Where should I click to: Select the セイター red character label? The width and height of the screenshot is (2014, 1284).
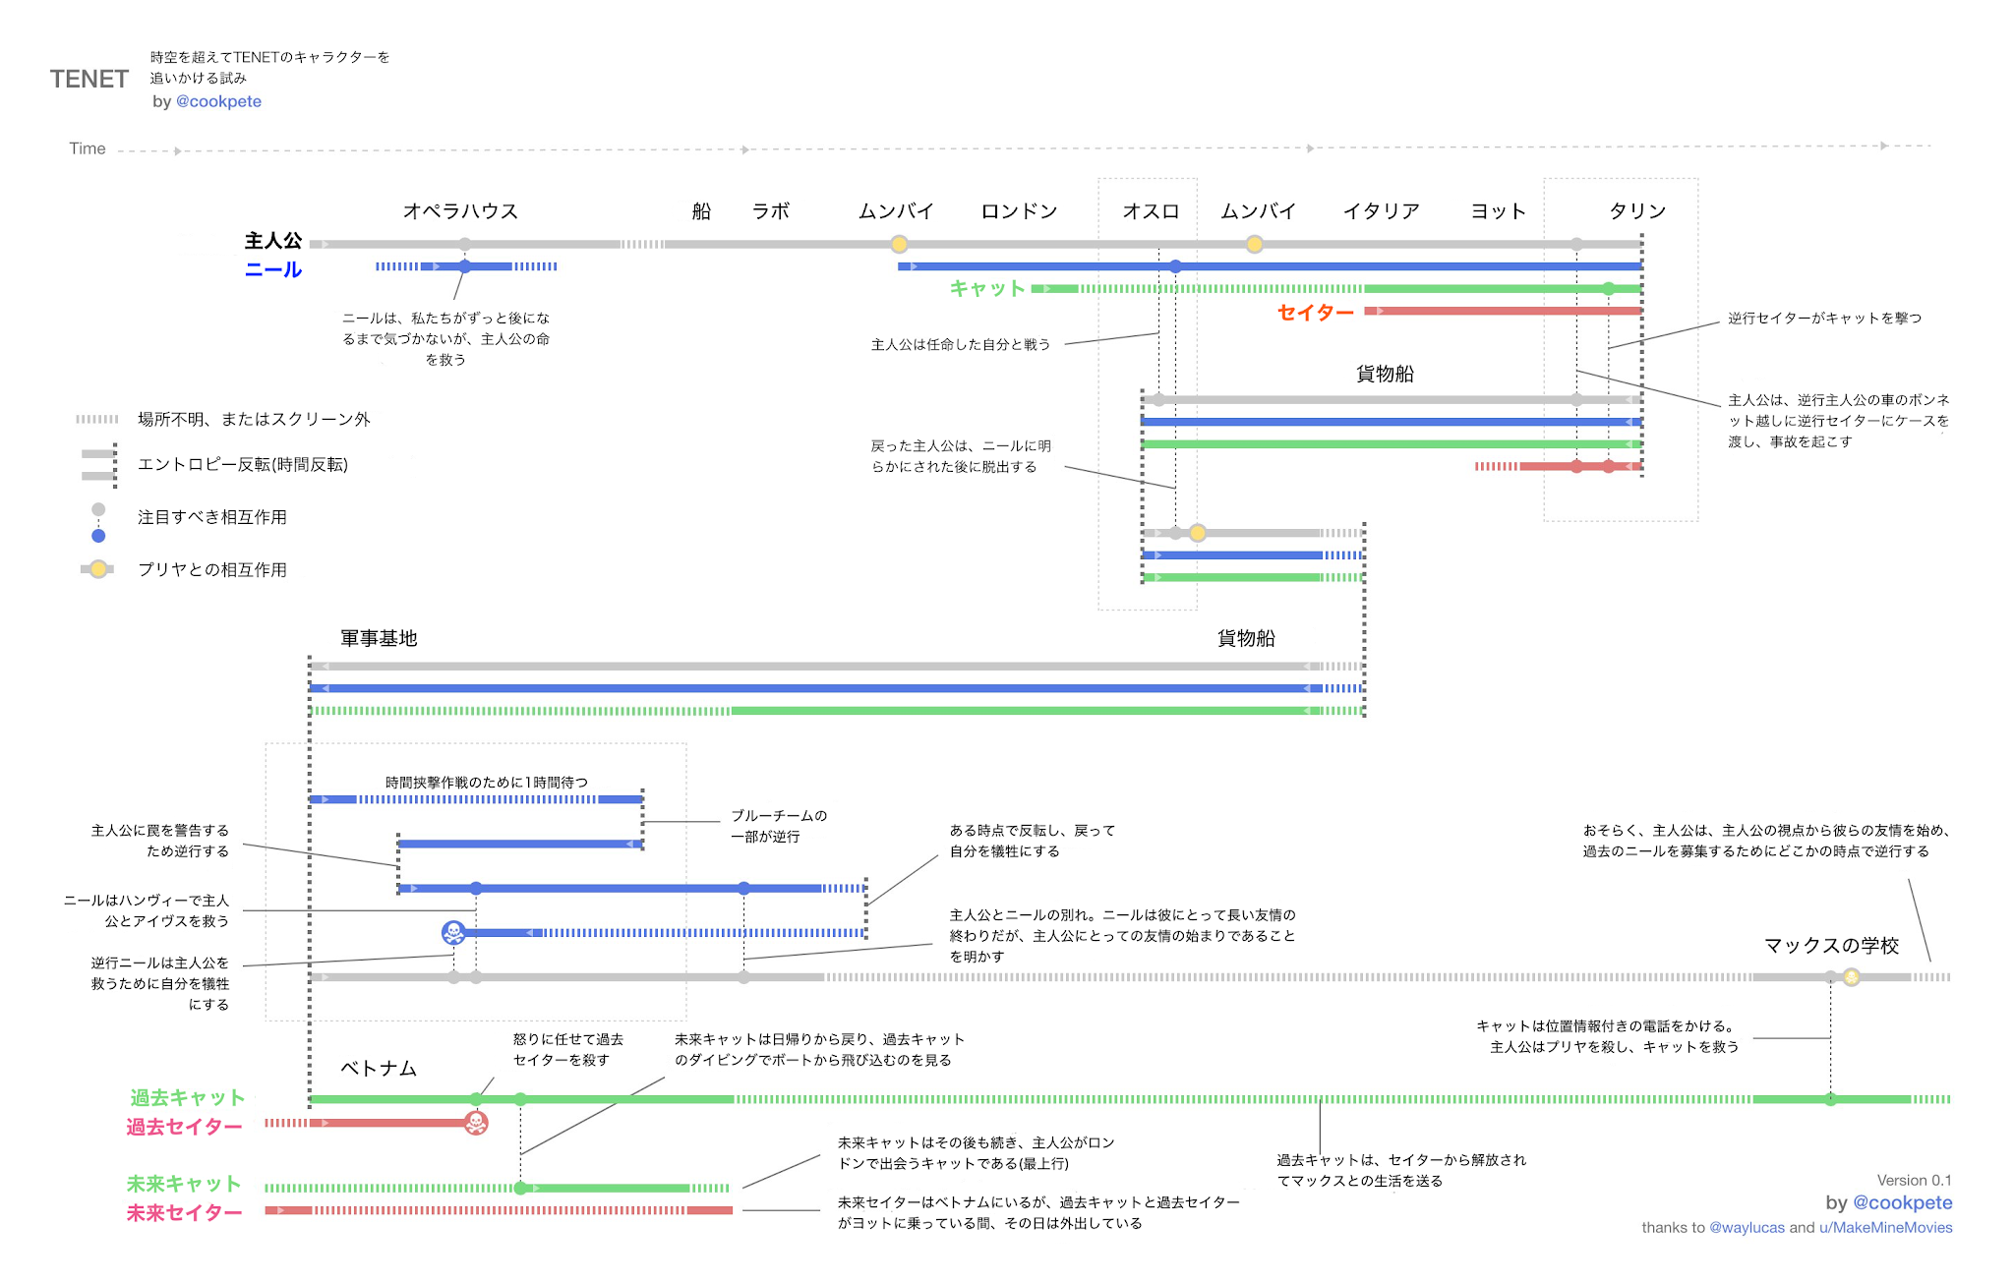(1315, 313)
